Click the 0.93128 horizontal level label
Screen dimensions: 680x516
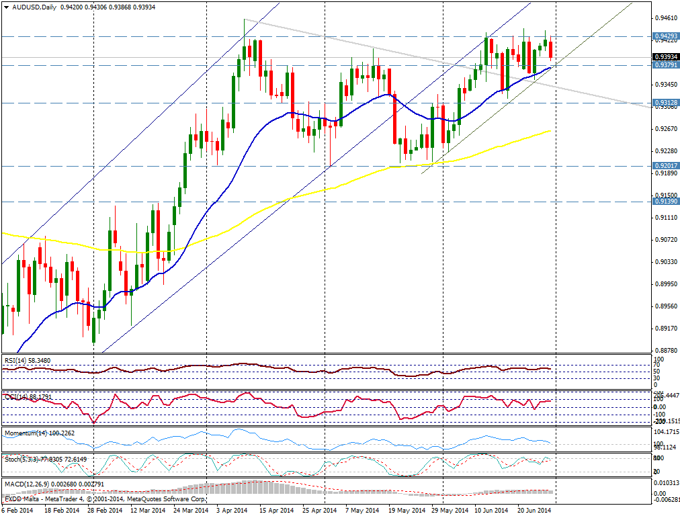[665, 102]
